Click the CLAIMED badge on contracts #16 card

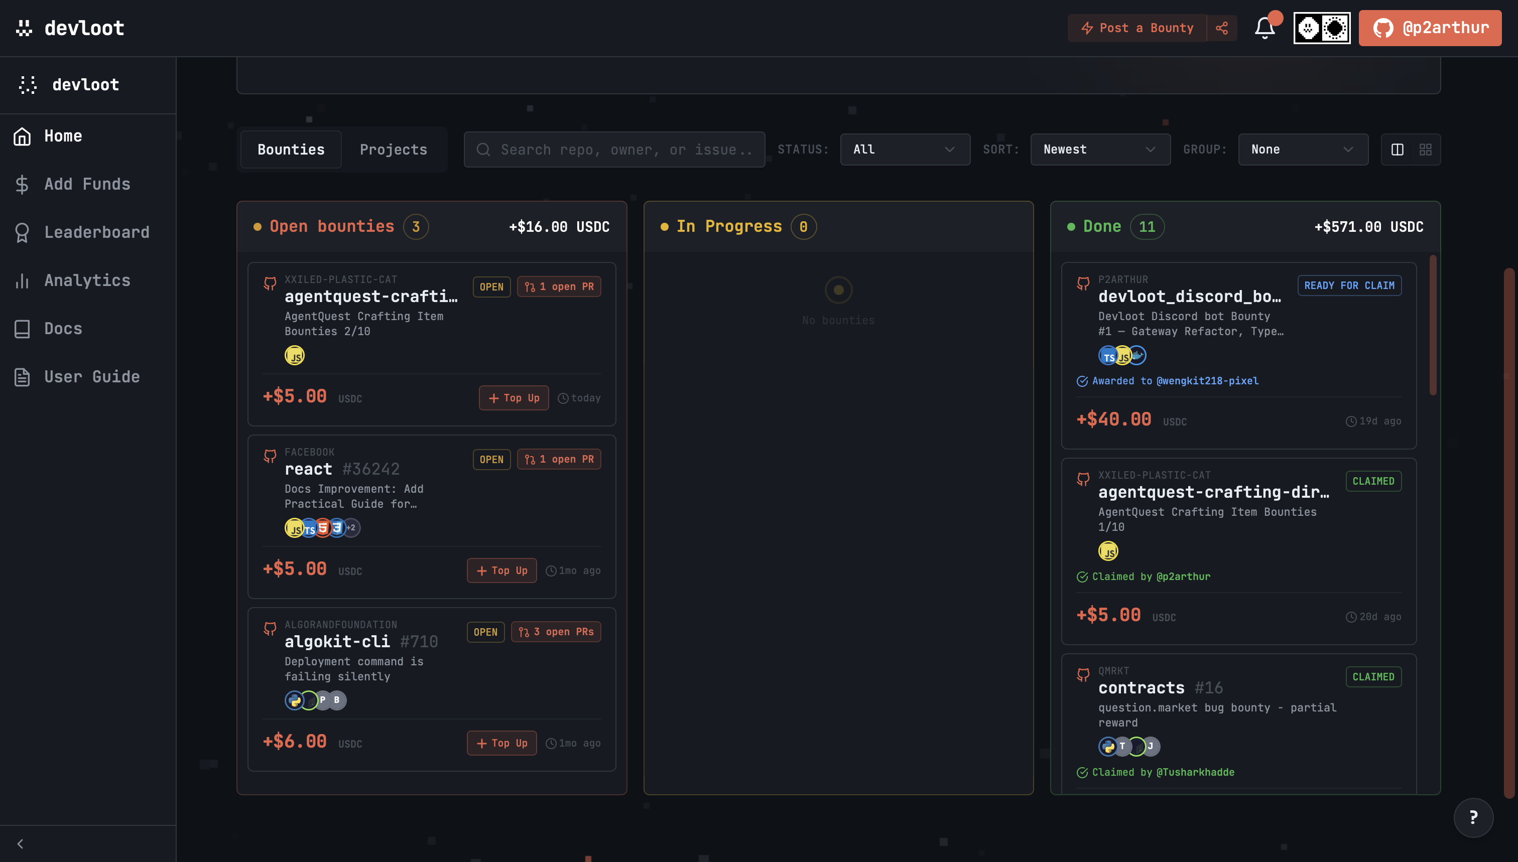pyautogui.click(x=1373, y=677)
